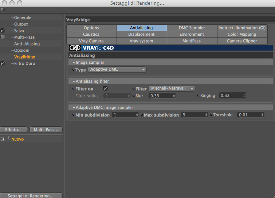Click the Ringing value stepper arrows

pos(244,95)
